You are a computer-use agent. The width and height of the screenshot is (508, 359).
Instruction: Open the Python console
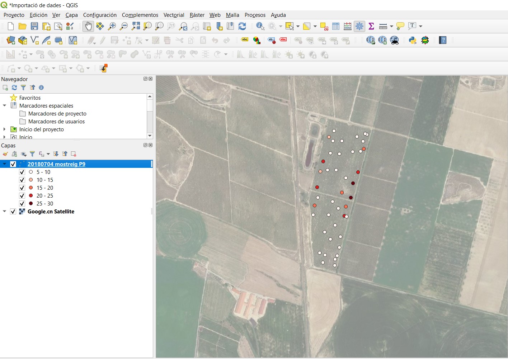click(413, 40)
